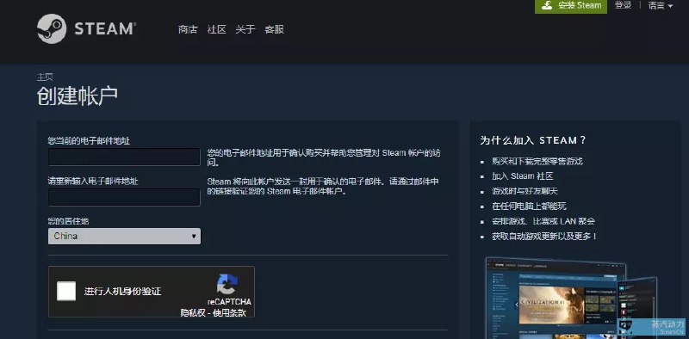Click the 创建帐户 page heading
Viewport: 689px width, 339px height.
[x=78, y=96]
